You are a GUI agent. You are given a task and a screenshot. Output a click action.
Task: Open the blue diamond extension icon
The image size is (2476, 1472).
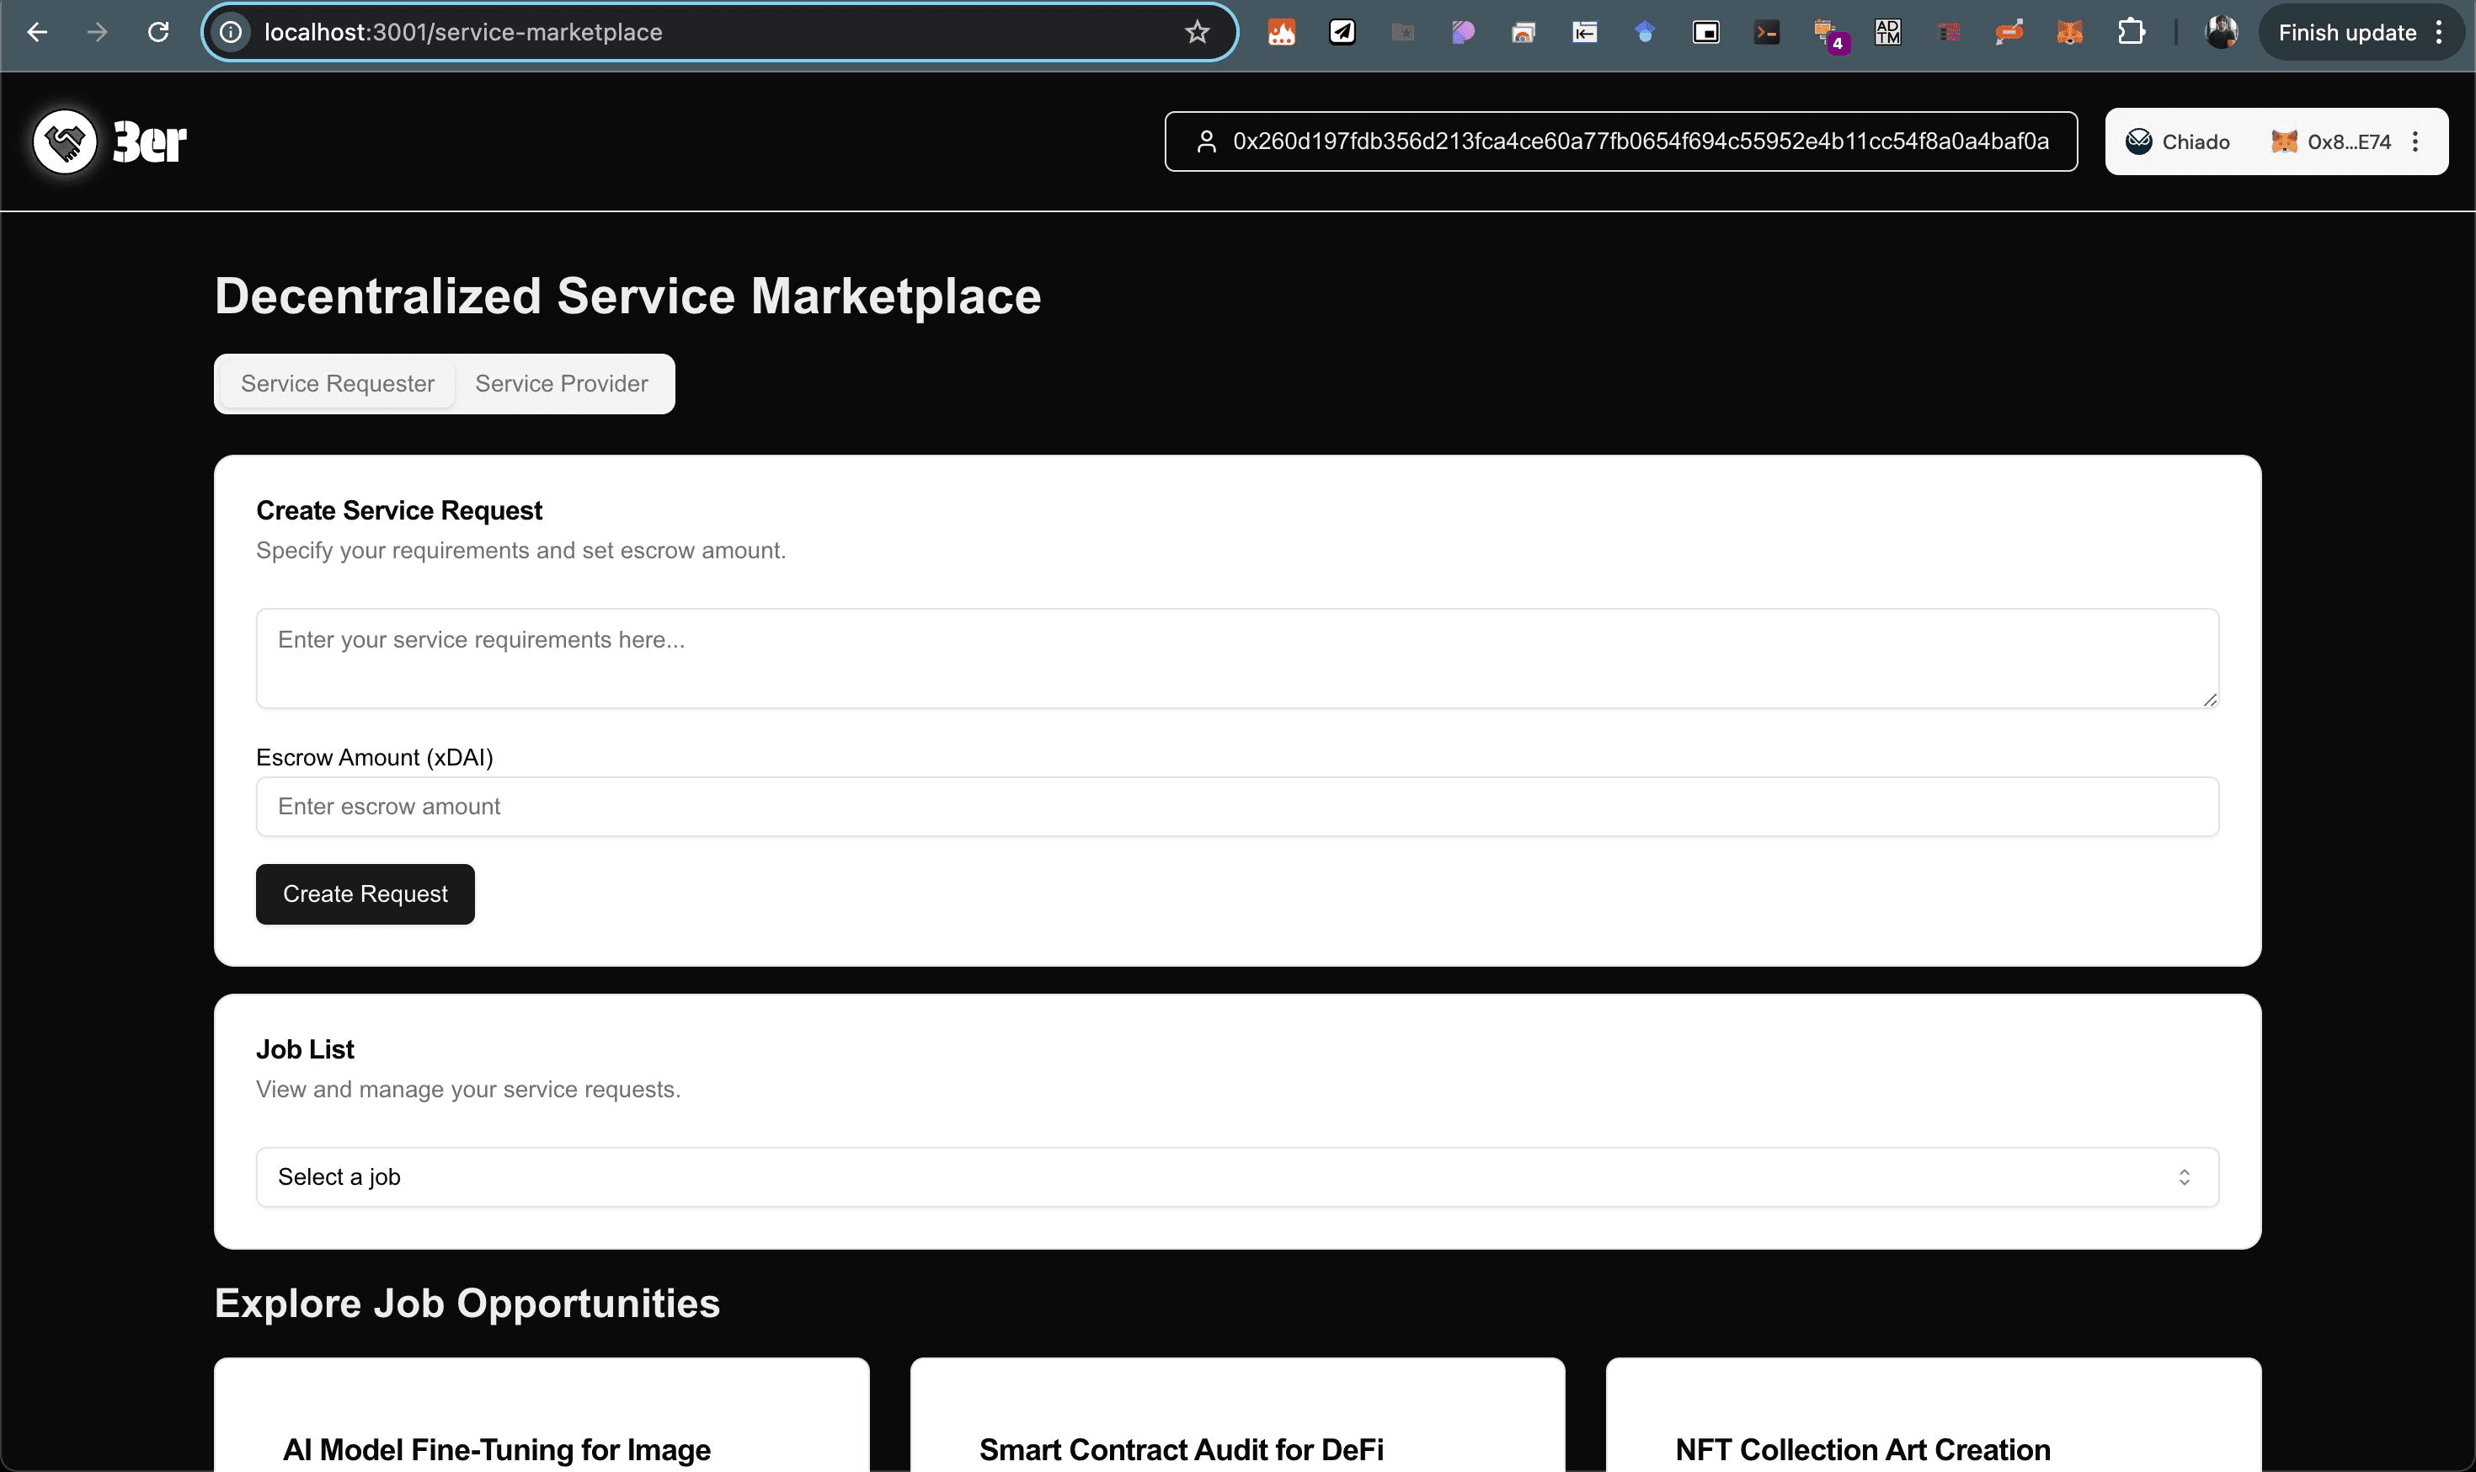1645,32
